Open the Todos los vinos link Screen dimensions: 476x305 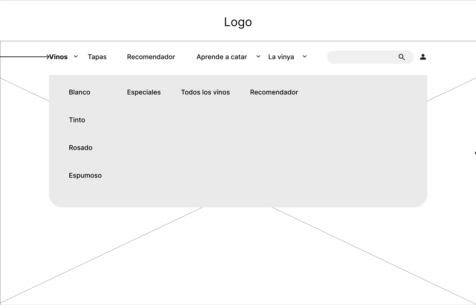point(205,92)
